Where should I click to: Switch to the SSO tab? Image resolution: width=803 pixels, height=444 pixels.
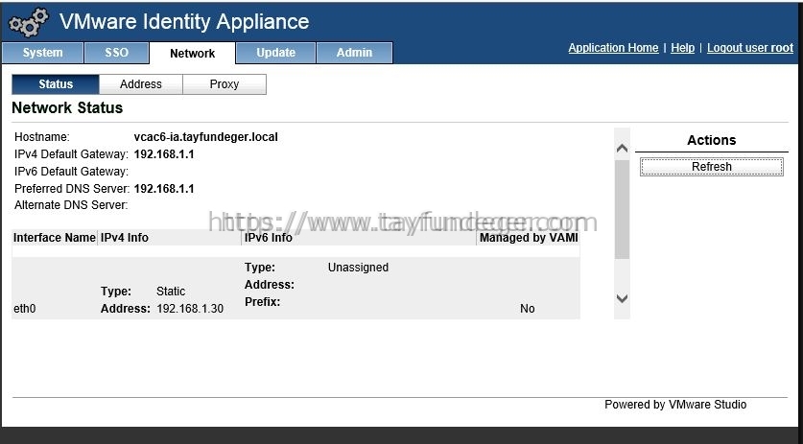click(117, 53)
